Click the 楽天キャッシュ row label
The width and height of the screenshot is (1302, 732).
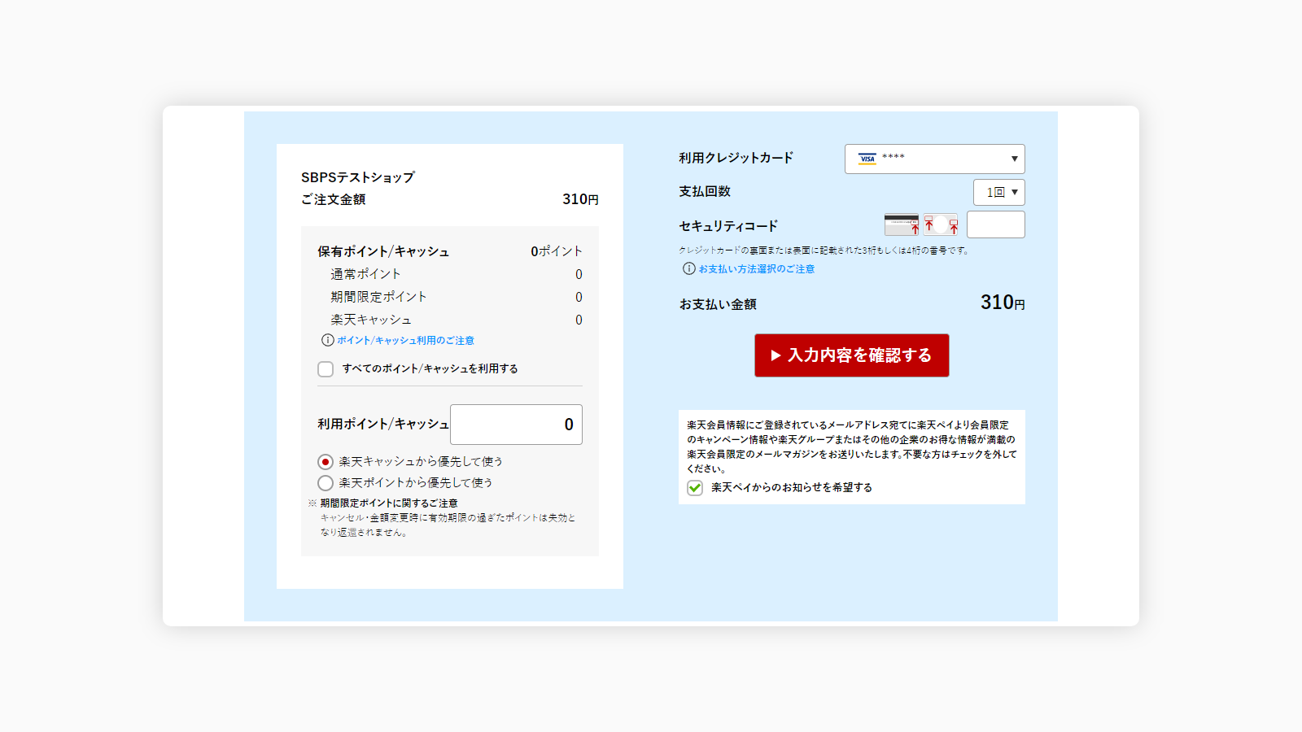coord(371,320)
